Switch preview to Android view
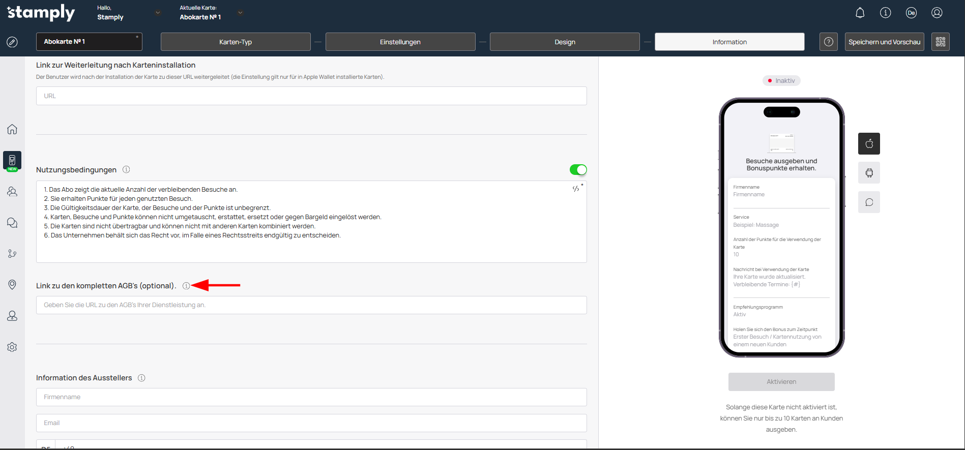The image size is (965, 450). coord(869,173)
